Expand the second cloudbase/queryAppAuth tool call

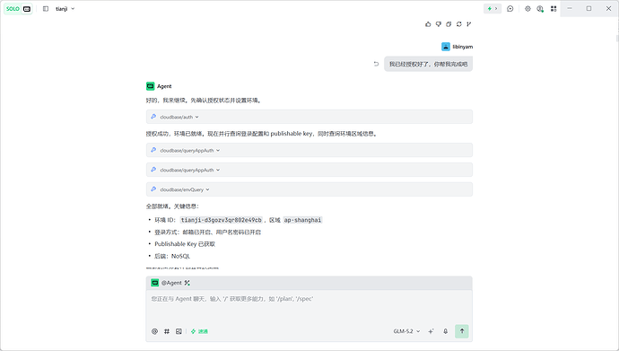(x=309, y=170)
